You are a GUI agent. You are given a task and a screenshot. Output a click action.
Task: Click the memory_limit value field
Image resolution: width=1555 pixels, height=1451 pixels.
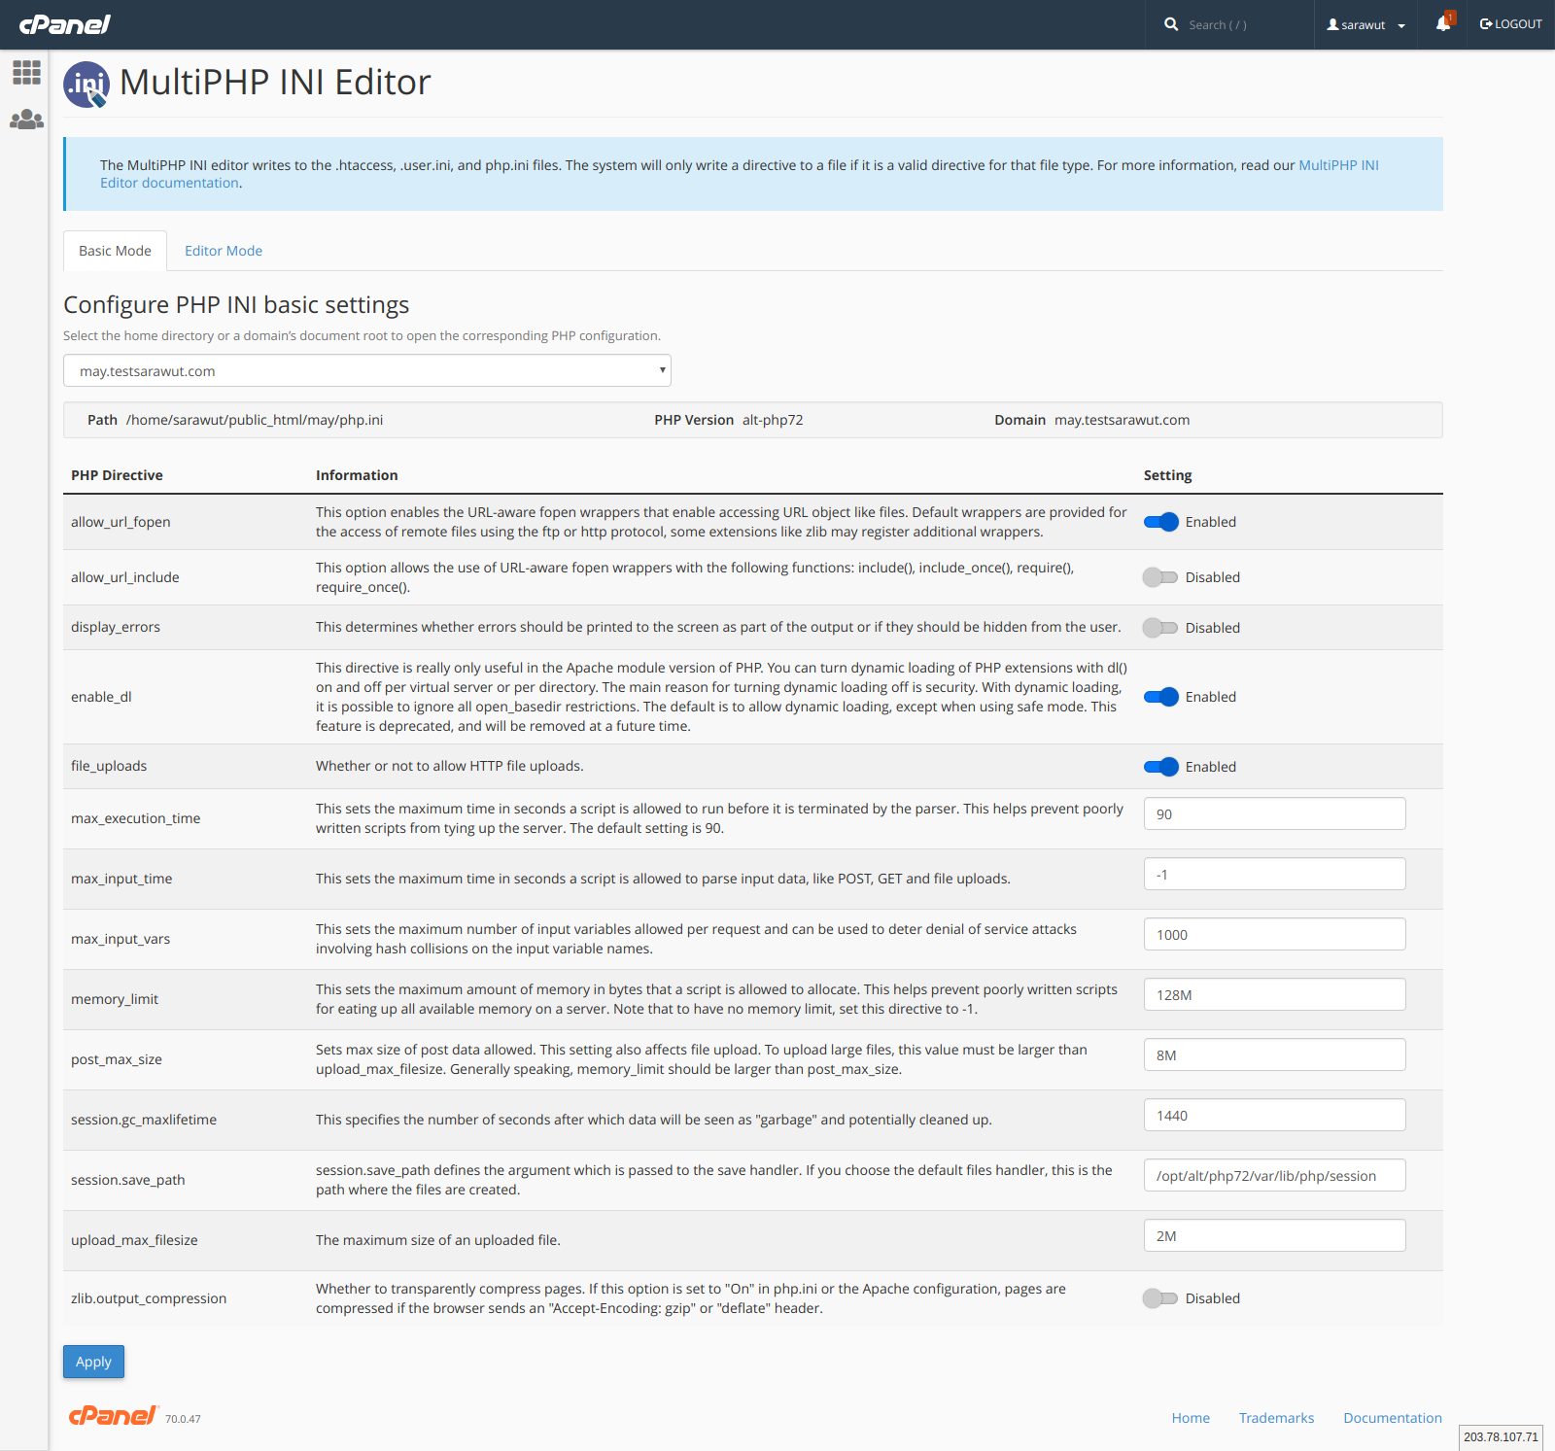[1274, 993]
